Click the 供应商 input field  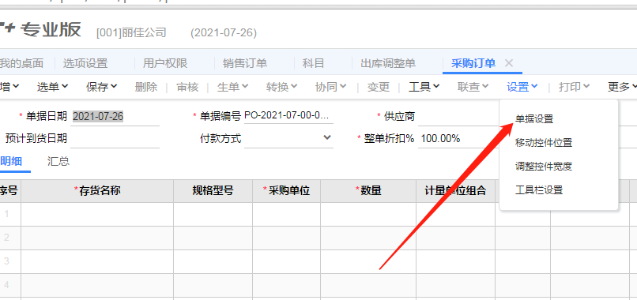(x=458, y=117)
